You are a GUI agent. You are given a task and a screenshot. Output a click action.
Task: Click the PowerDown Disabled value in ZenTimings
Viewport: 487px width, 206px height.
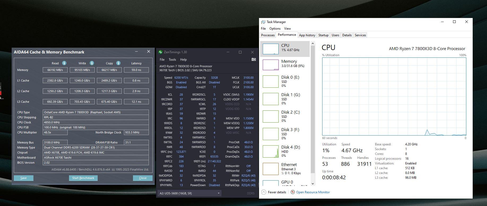(x=214, y=185)
